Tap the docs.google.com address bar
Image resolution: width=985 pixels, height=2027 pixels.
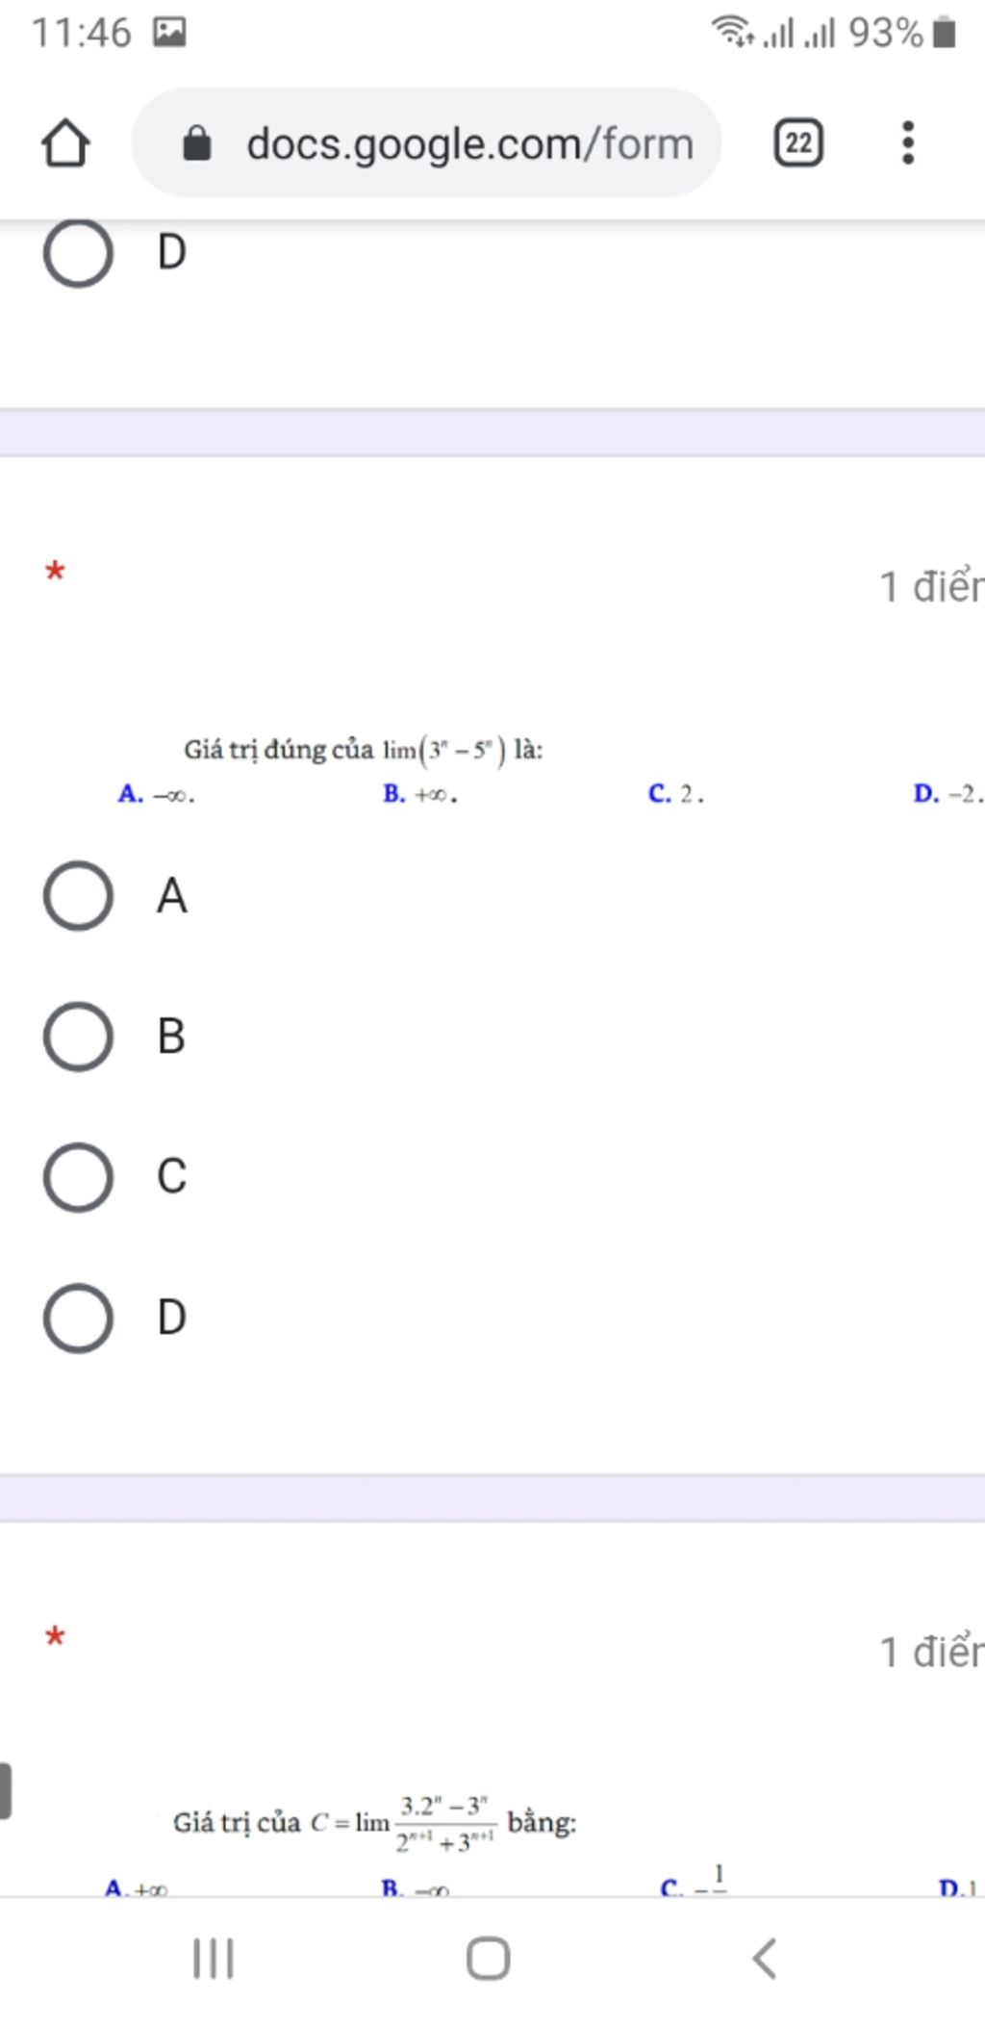point(426,142)
